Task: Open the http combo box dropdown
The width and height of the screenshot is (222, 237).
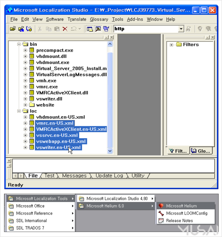Action: [181, 29]
